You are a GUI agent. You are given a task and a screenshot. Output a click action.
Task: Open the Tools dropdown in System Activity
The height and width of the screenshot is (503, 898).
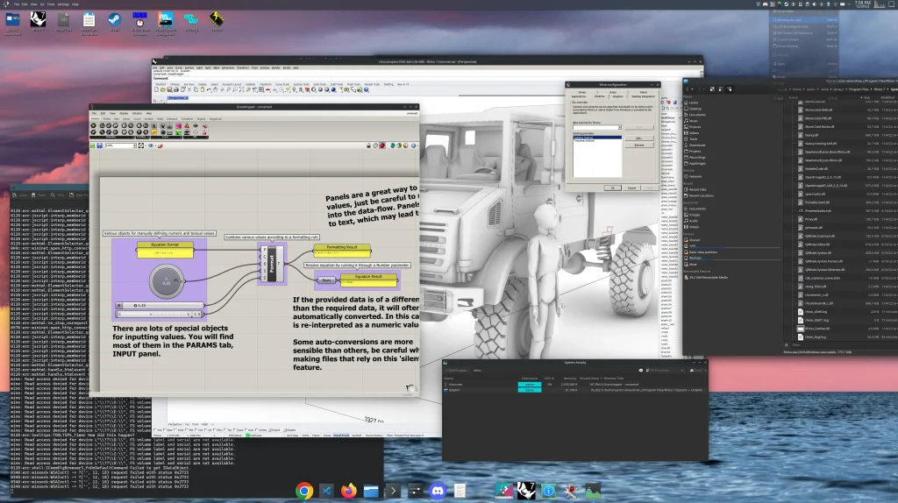tap(697, 371)
